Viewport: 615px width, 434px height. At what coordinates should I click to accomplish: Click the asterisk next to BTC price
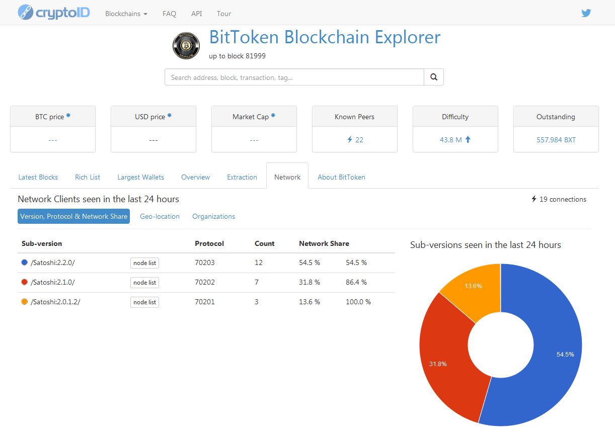point(68,115)
